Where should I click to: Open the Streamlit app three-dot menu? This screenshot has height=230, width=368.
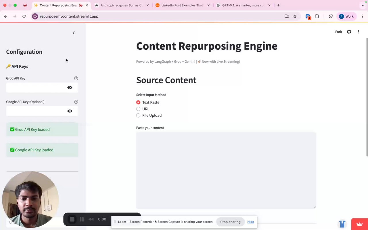(358, 32)
